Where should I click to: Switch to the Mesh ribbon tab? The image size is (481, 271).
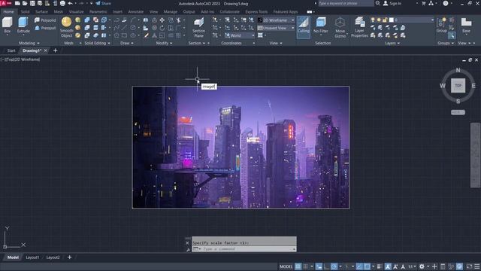click(59, 12)
